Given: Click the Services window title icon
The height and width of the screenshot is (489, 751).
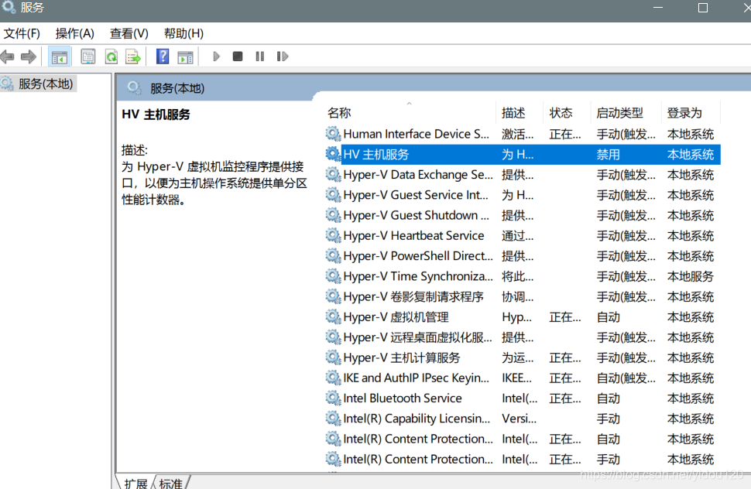Looking at the screenshot, I should coord(9,7).
